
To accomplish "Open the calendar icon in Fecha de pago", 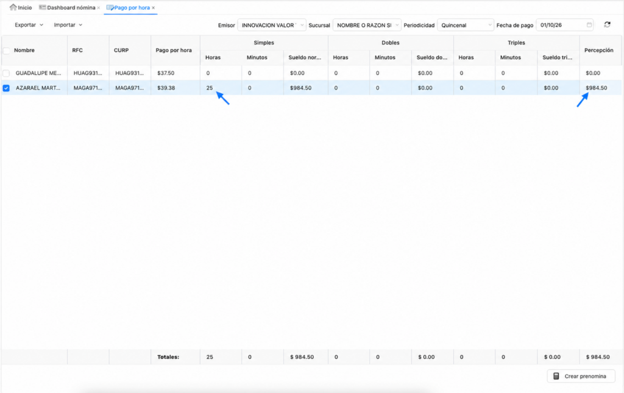I will (x=589, y=24).
